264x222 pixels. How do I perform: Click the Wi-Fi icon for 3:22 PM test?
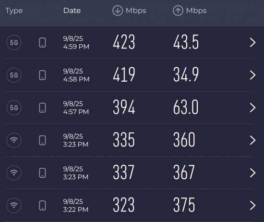click(x=14, y=205)
